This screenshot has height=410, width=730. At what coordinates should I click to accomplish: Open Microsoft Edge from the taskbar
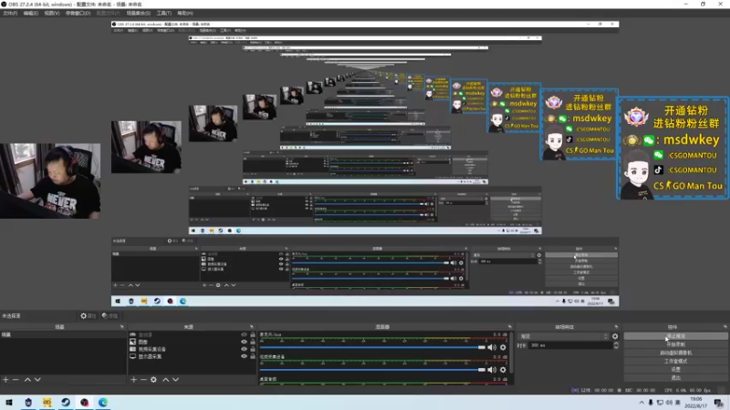[x=103, y=403]
